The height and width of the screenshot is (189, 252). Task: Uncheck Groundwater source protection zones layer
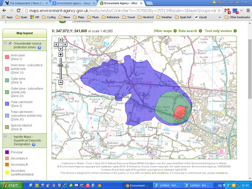click(x=10, y=43)
